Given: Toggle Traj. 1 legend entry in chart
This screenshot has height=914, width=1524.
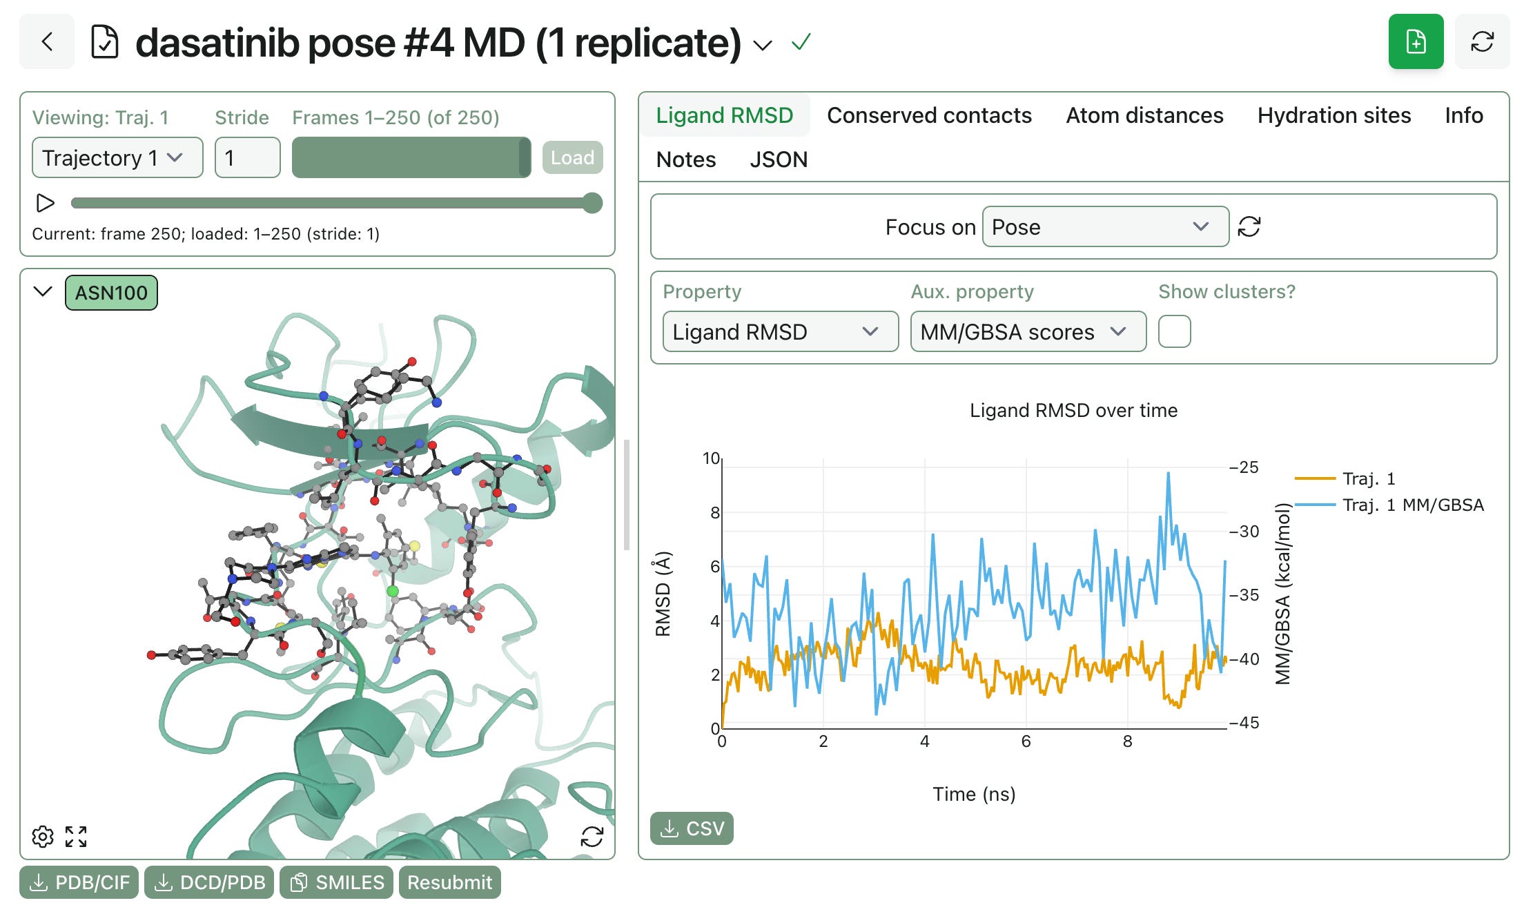Looking at the screenshot, I should [1345, 478].
